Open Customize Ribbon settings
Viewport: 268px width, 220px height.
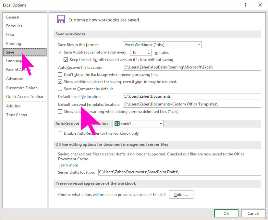[x=25, y=88]
